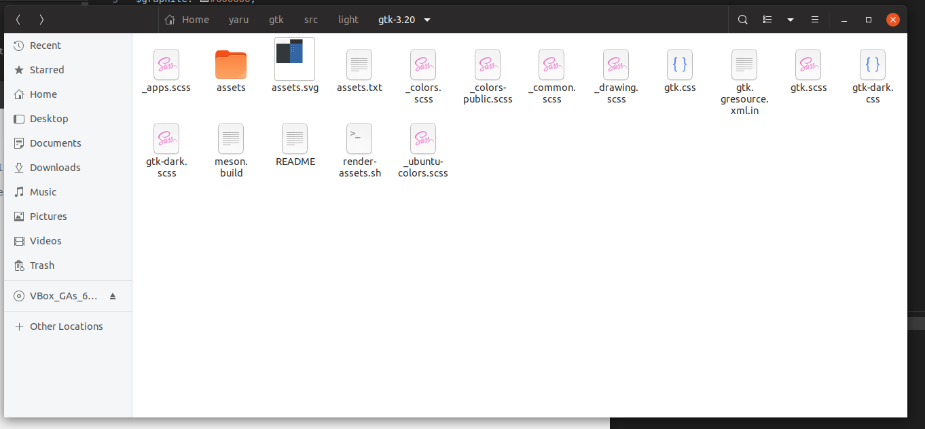Select the _apps.scss file icon
This screenshot has height=429, width=925.
coord(166,64)
